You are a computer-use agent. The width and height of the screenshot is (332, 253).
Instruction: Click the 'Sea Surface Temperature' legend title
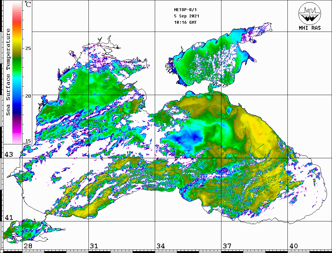point(8,72)
